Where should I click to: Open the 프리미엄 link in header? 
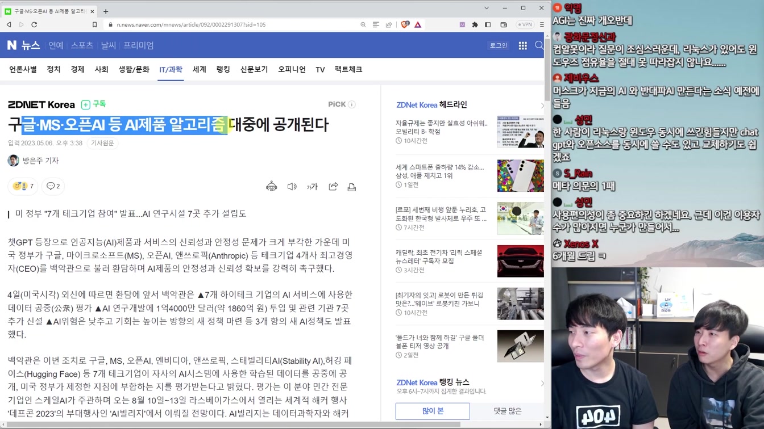[139, 45]
